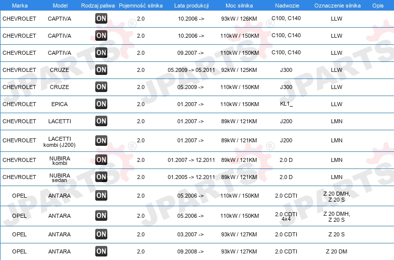The width and height of the screenshot is (394, 260).
Task: Select the KL1_ body cell
Action: [x=286, y=104]
